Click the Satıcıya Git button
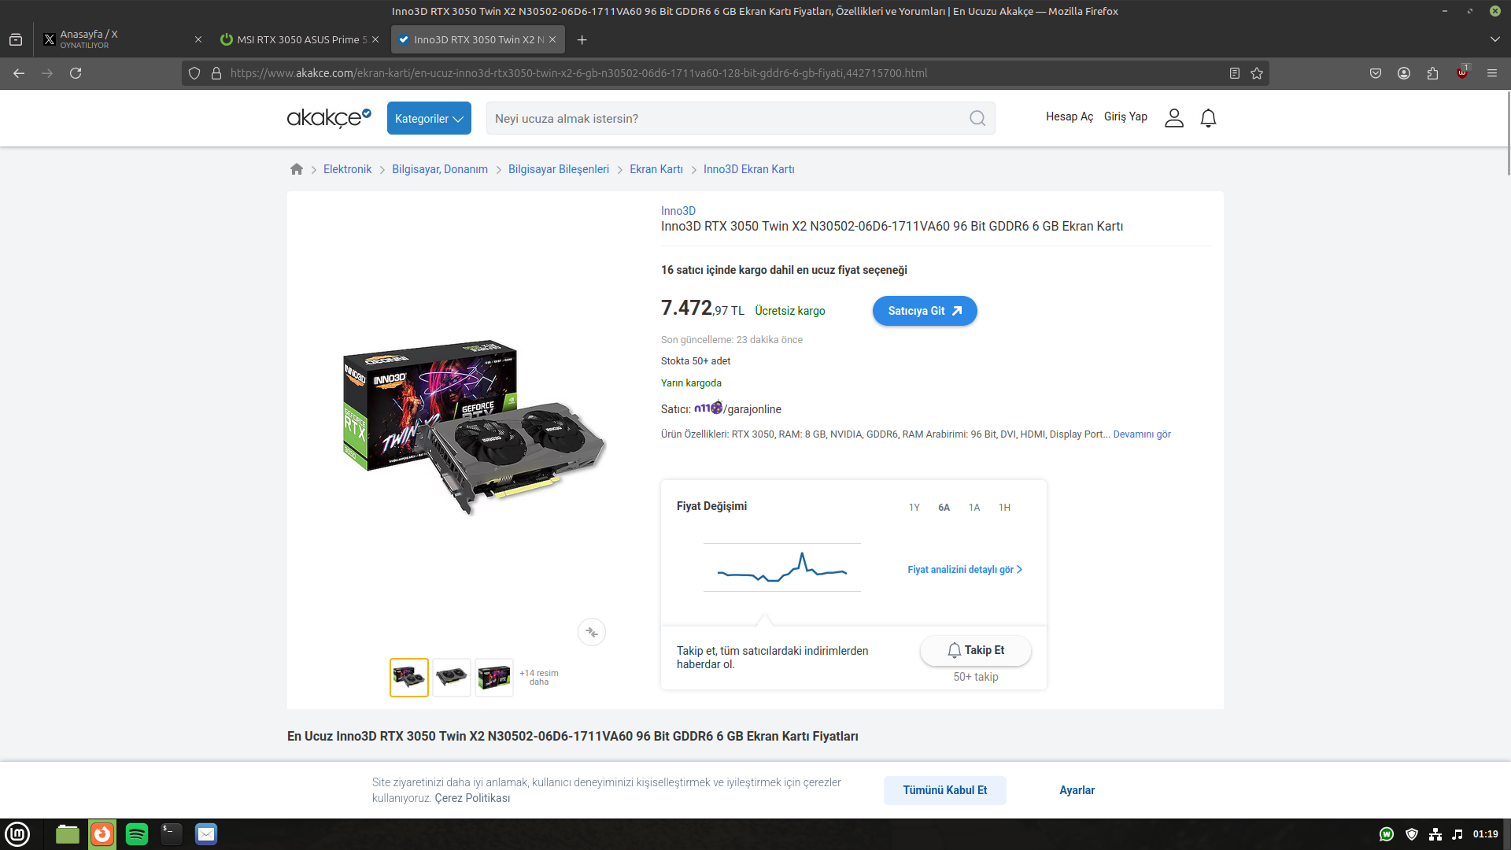This screenshot has width=1511, height=850. tap(925, 311)
